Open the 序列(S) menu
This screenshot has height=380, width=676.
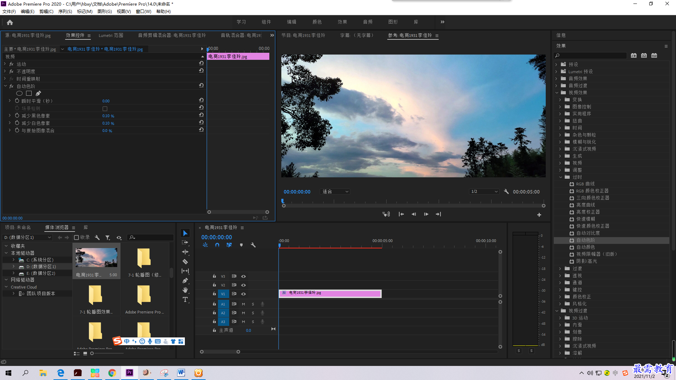click(65, 12)
